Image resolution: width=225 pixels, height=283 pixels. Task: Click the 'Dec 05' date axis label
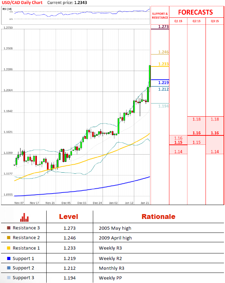click(66, 203)
